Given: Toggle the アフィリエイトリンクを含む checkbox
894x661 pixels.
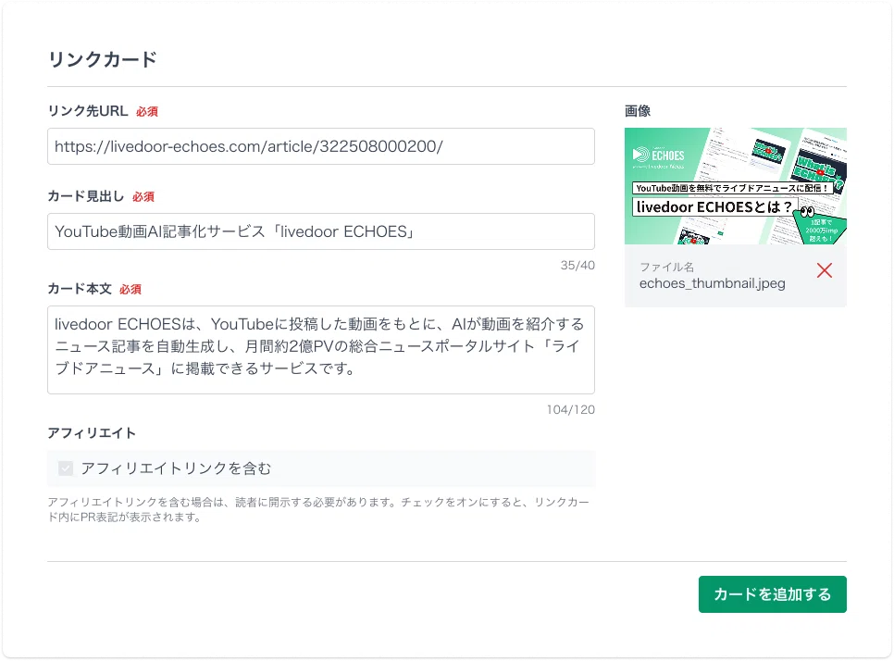Looking at the screenshot, I should pos(66,468).
